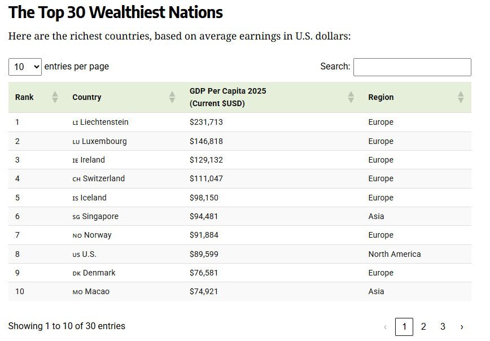Click sort arrows in Country header

click(172, 97)
